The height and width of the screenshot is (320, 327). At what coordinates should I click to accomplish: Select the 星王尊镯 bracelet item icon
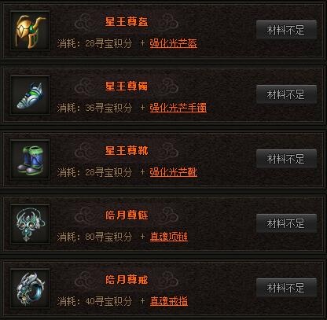click(x=30, y=95)
